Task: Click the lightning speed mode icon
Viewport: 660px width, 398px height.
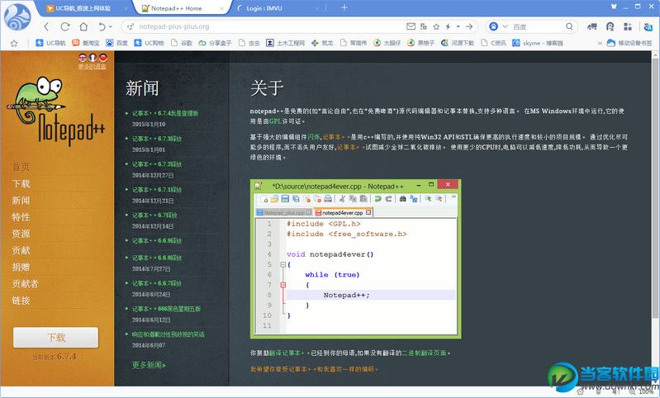Action: (448, 26)
